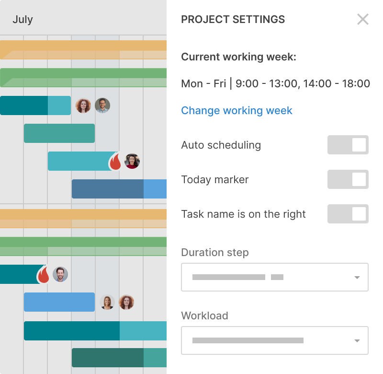Click the Workload dropdown arrow

point(357,341)
